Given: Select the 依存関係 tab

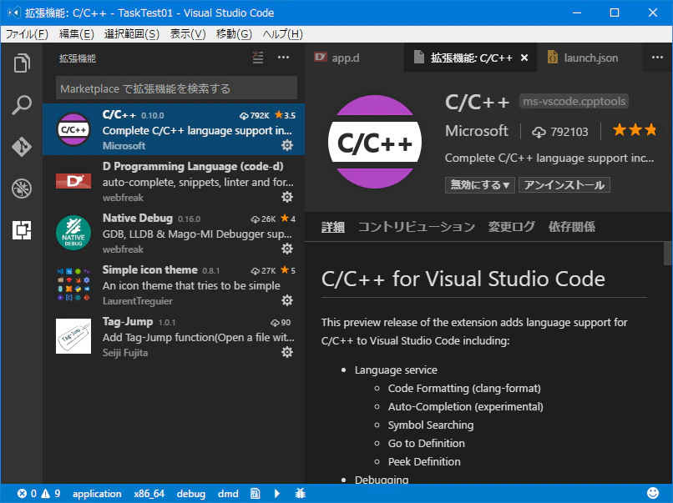Looking at the screenshot, I should [x=572, y=226].
